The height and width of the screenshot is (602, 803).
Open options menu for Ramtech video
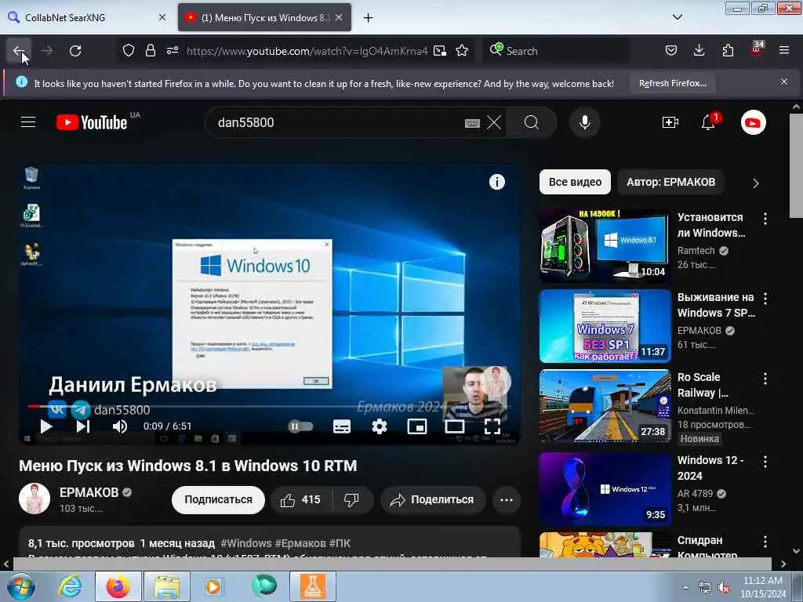coord(765,219)
